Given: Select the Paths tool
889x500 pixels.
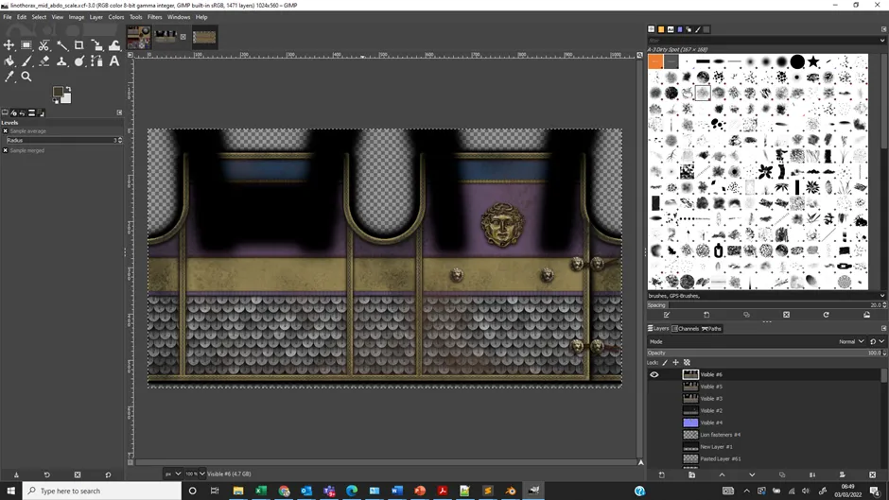Looking at the screenshot, I should tap(97, 61).
